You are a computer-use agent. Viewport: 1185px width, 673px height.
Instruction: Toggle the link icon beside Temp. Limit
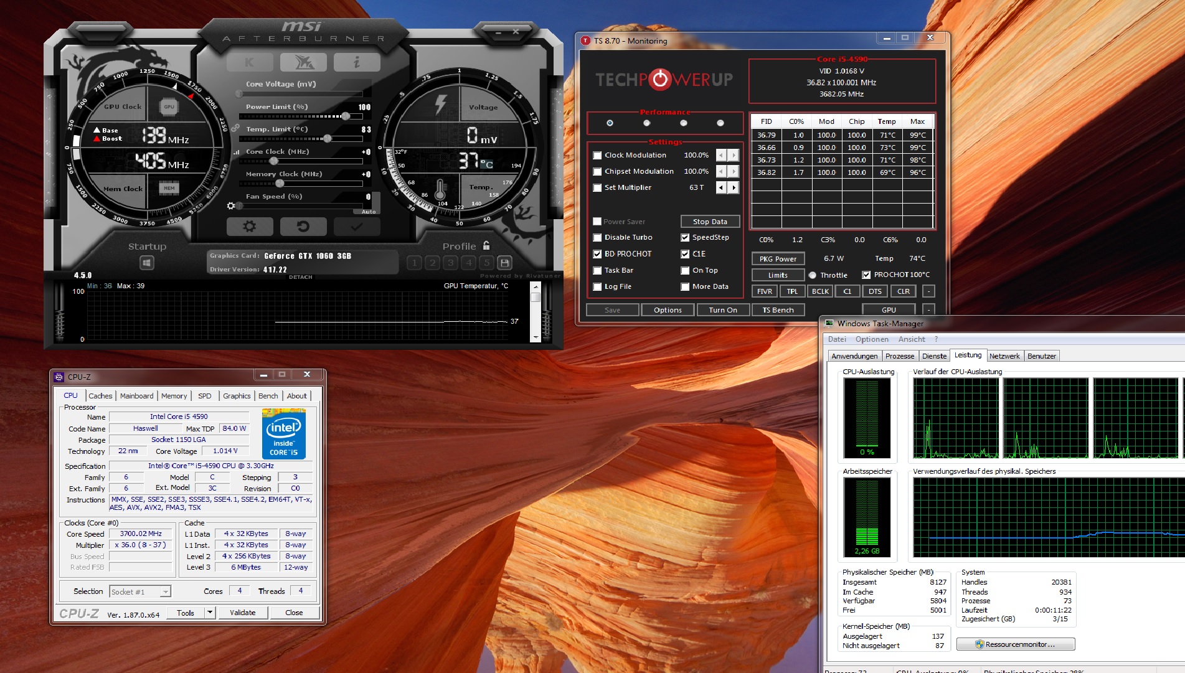pyautogui.click(x=235, y=128)
